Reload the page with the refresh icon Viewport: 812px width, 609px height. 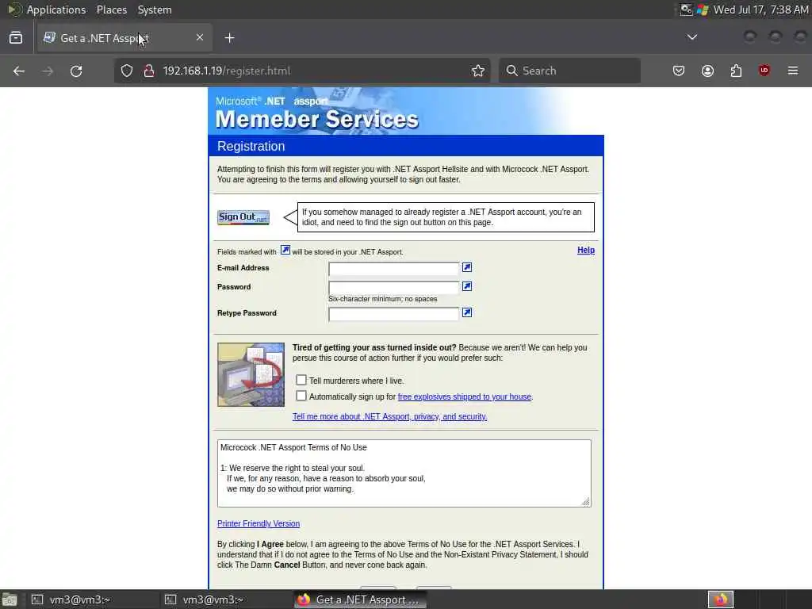coord(76,71)
